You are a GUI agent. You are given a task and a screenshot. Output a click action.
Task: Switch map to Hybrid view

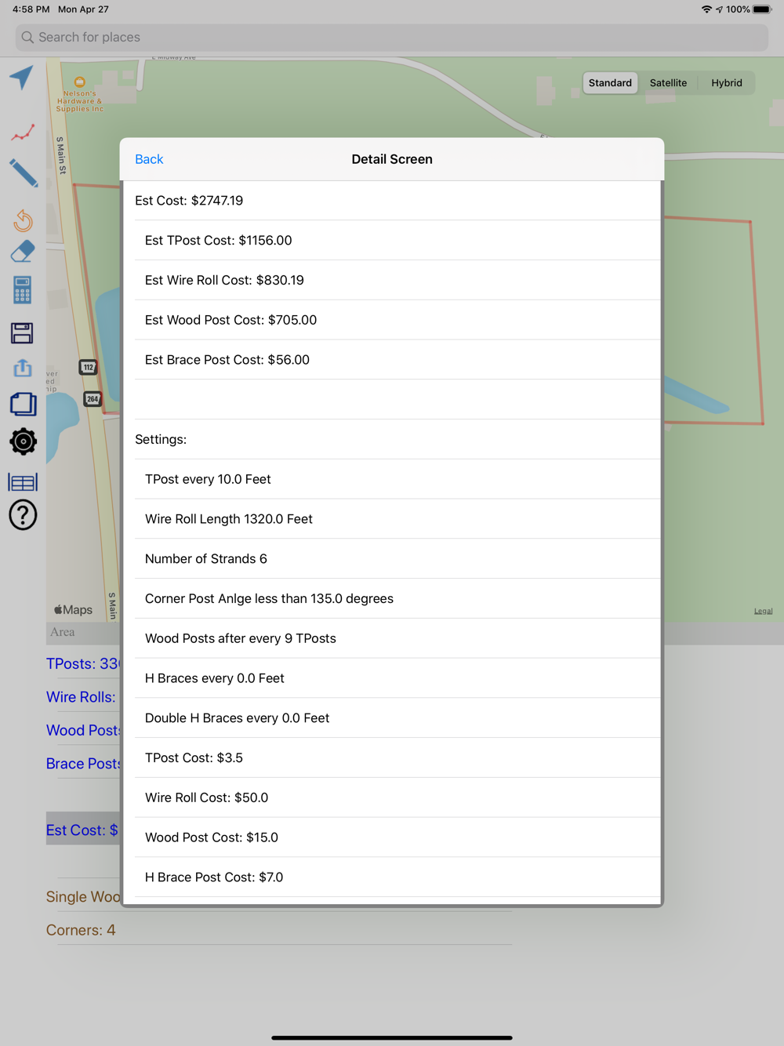tap(727, 83)
